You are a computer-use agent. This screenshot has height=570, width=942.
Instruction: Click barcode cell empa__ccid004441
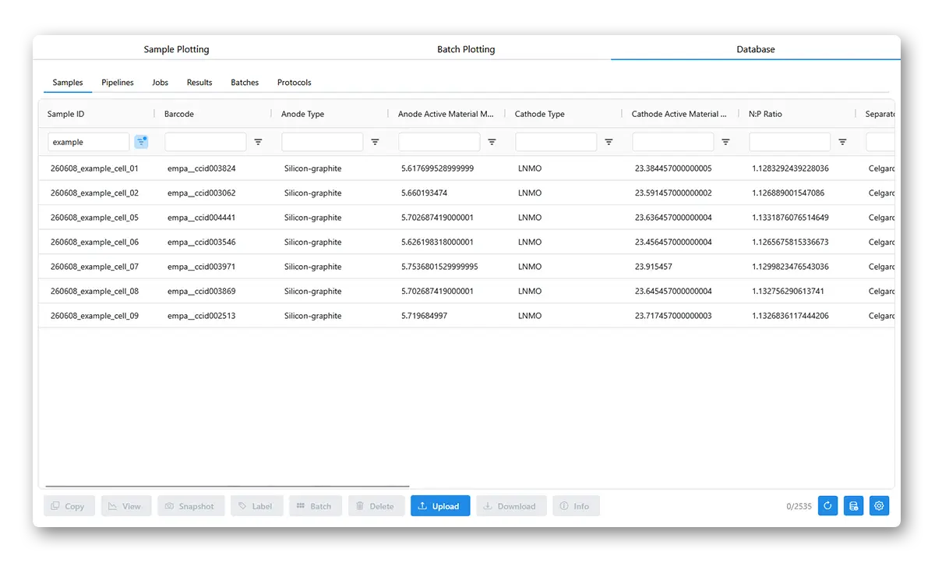[x=202, y=218]
